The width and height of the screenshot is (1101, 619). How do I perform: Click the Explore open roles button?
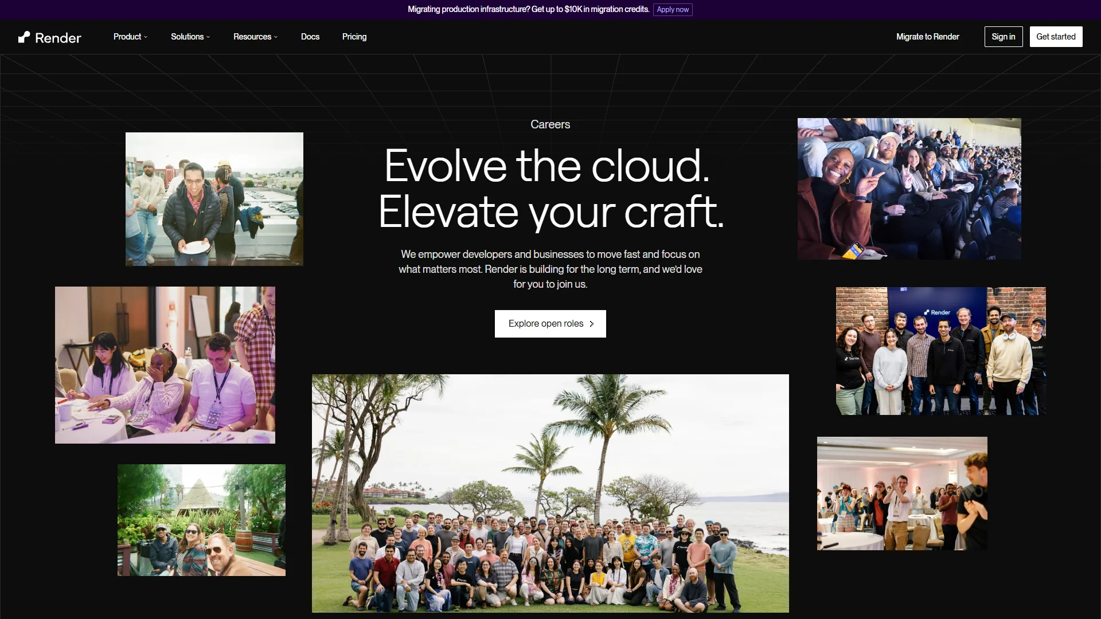[x=550, y=324]
